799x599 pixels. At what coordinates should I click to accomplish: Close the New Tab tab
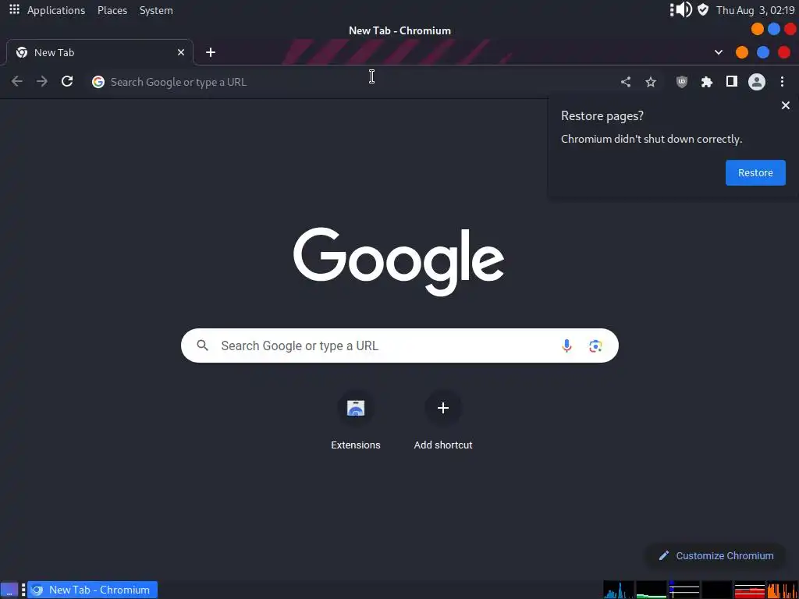point(181,52)
